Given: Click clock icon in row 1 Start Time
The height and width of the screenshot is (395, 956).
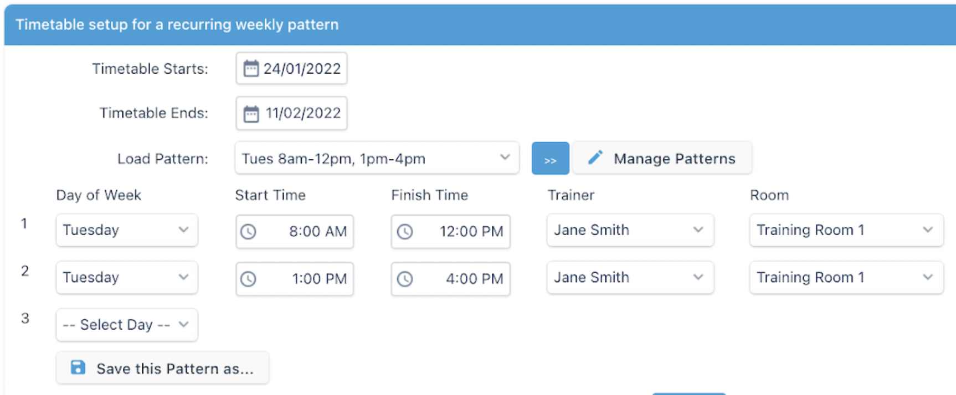Looking at the screenshot, I should [x=248, y=231].
